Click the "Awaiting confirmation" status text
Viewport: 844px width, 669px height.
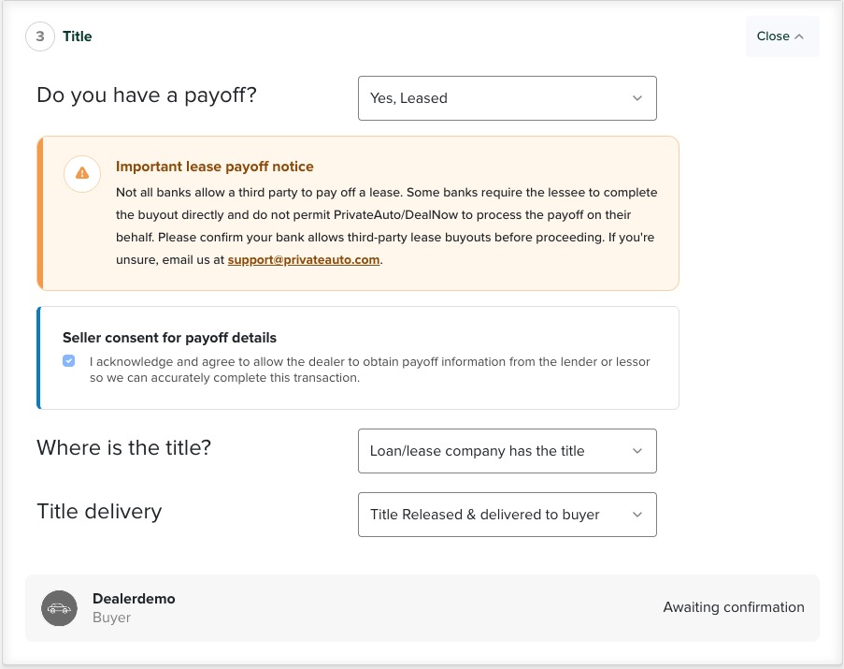[733, 607]
